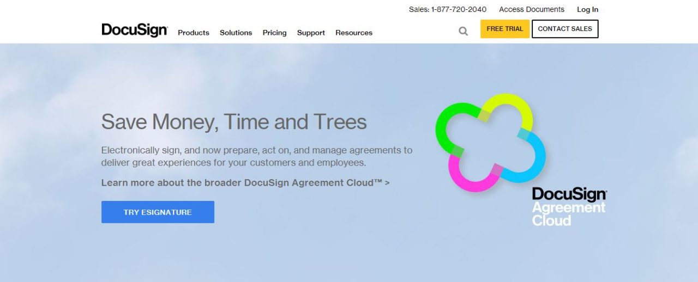Select the Log In link
Image resolution: width=698 pixels, height=282 pixels.
tap(587, 9)
